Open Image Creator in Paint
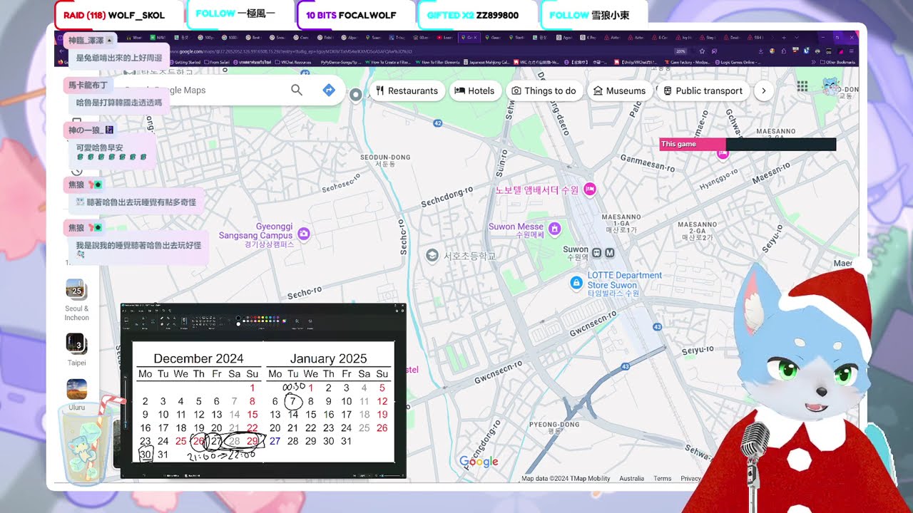This screenshot has width=913, height=513. click(x=297, y=321)
